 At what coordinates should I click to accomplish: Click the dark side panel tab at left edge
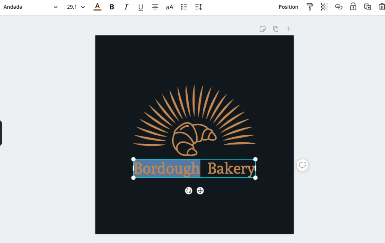[x=1, y=133]
